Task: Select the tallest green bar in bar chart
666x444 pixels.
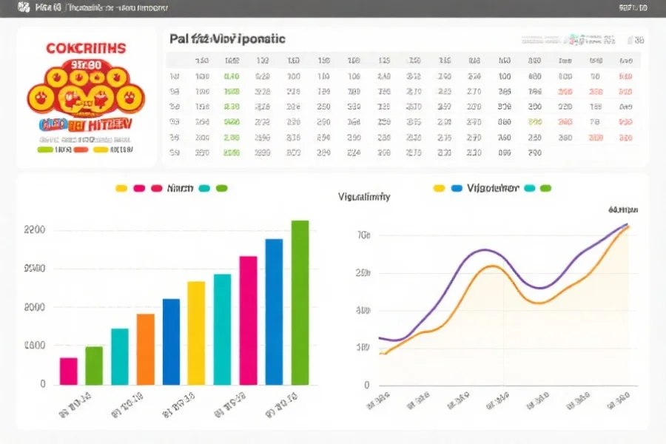Action: 300,302
